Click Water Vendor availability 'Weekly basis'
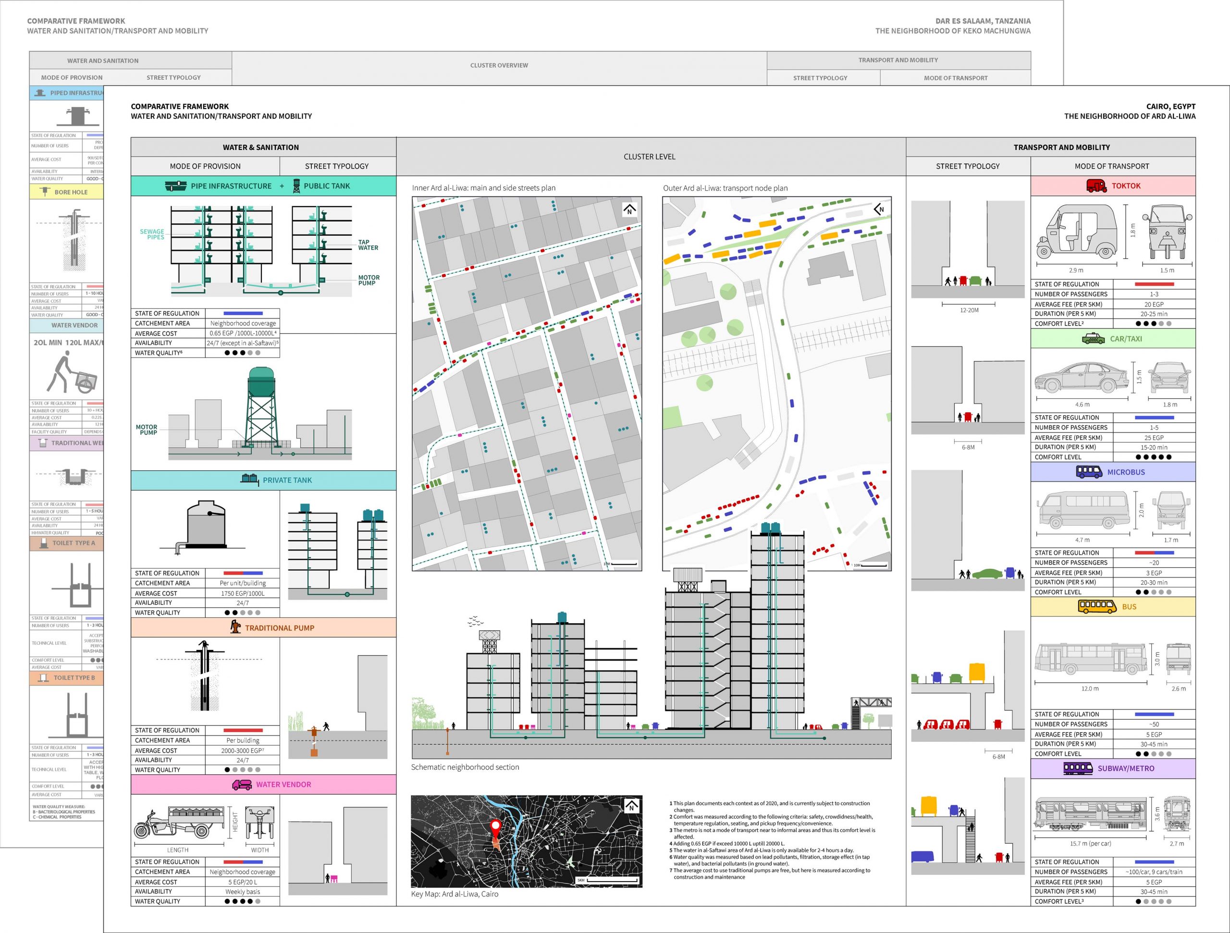 [243, 891]
